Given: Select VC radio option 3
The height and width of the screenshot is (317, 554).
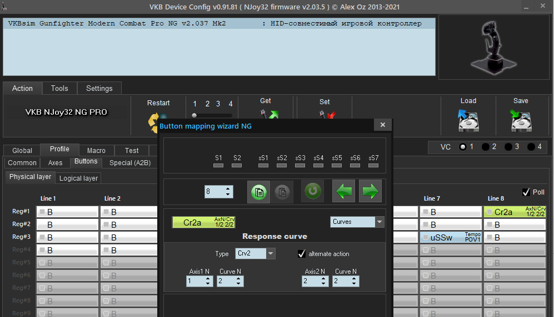Looking at the screenshot, I should pos(508,147).
